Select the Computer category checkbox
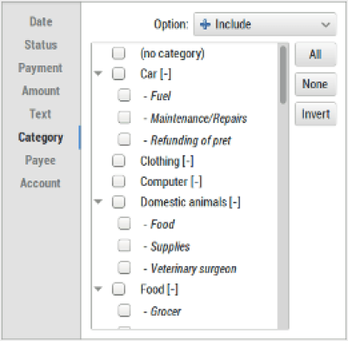The width and height of the screenshot is (348, 341). pyautogui.click(x=118, y=181)
